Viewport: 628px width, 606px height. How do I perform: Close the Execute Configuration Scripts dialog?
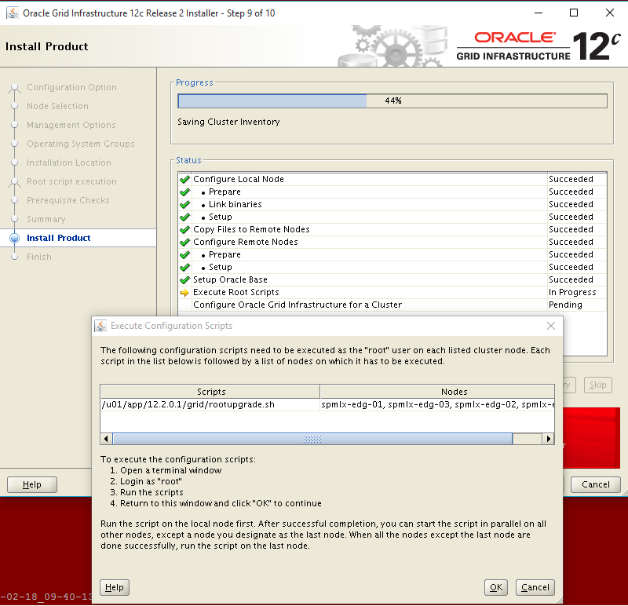[551, 326]
